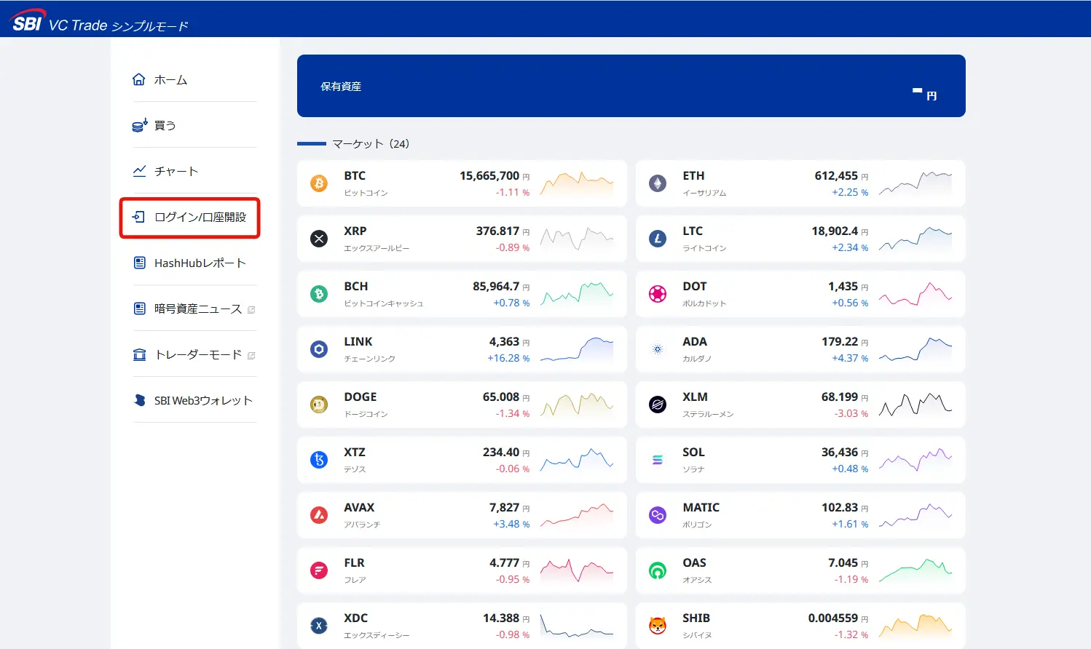Click the Litecoin LTC coin icon

(658, 239)
